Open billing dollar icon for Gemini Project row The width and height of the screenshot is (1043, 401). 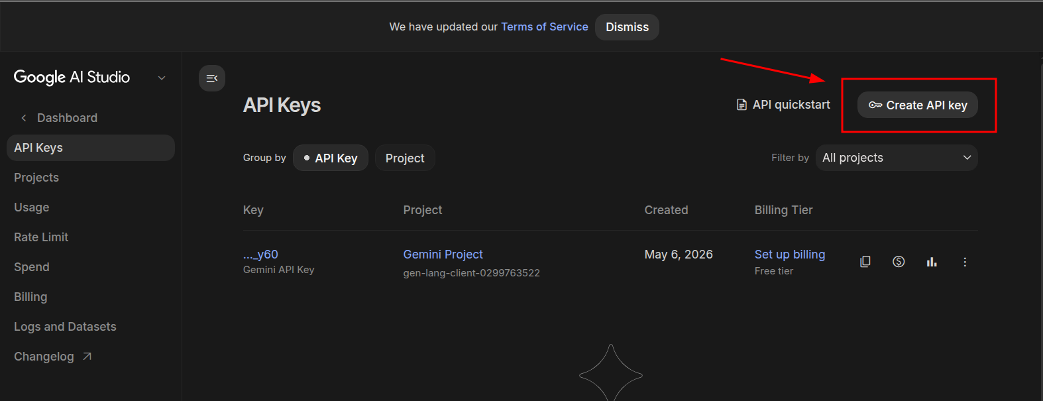pos(899,262)
